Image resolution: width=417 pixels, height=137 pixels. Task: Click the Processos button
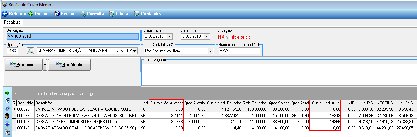(23, 65)
